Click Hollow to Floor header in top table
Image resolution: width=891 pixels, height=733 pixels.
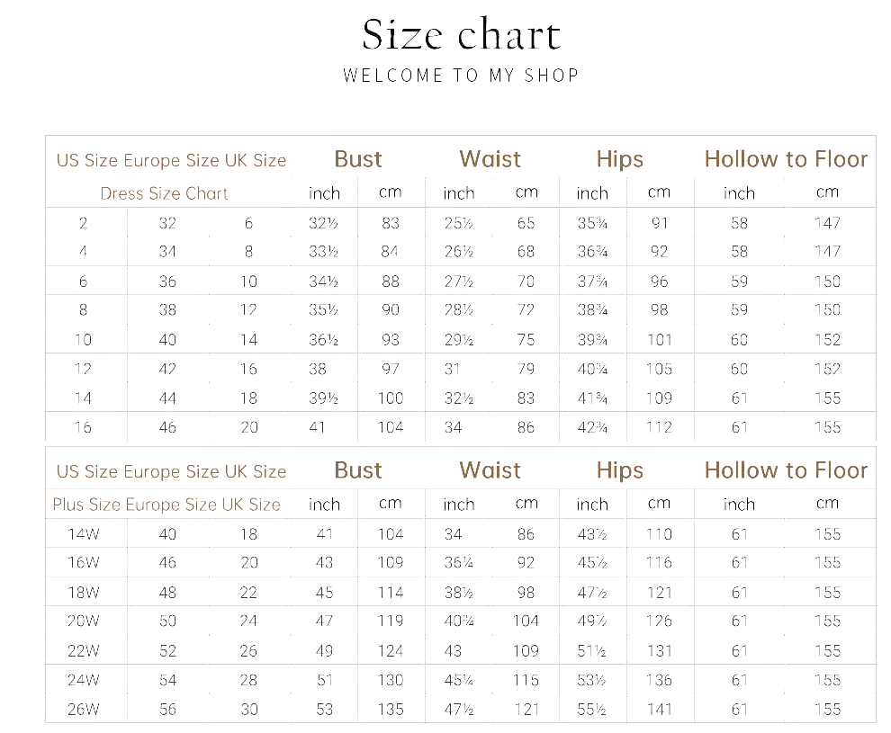tap(786, 159)
